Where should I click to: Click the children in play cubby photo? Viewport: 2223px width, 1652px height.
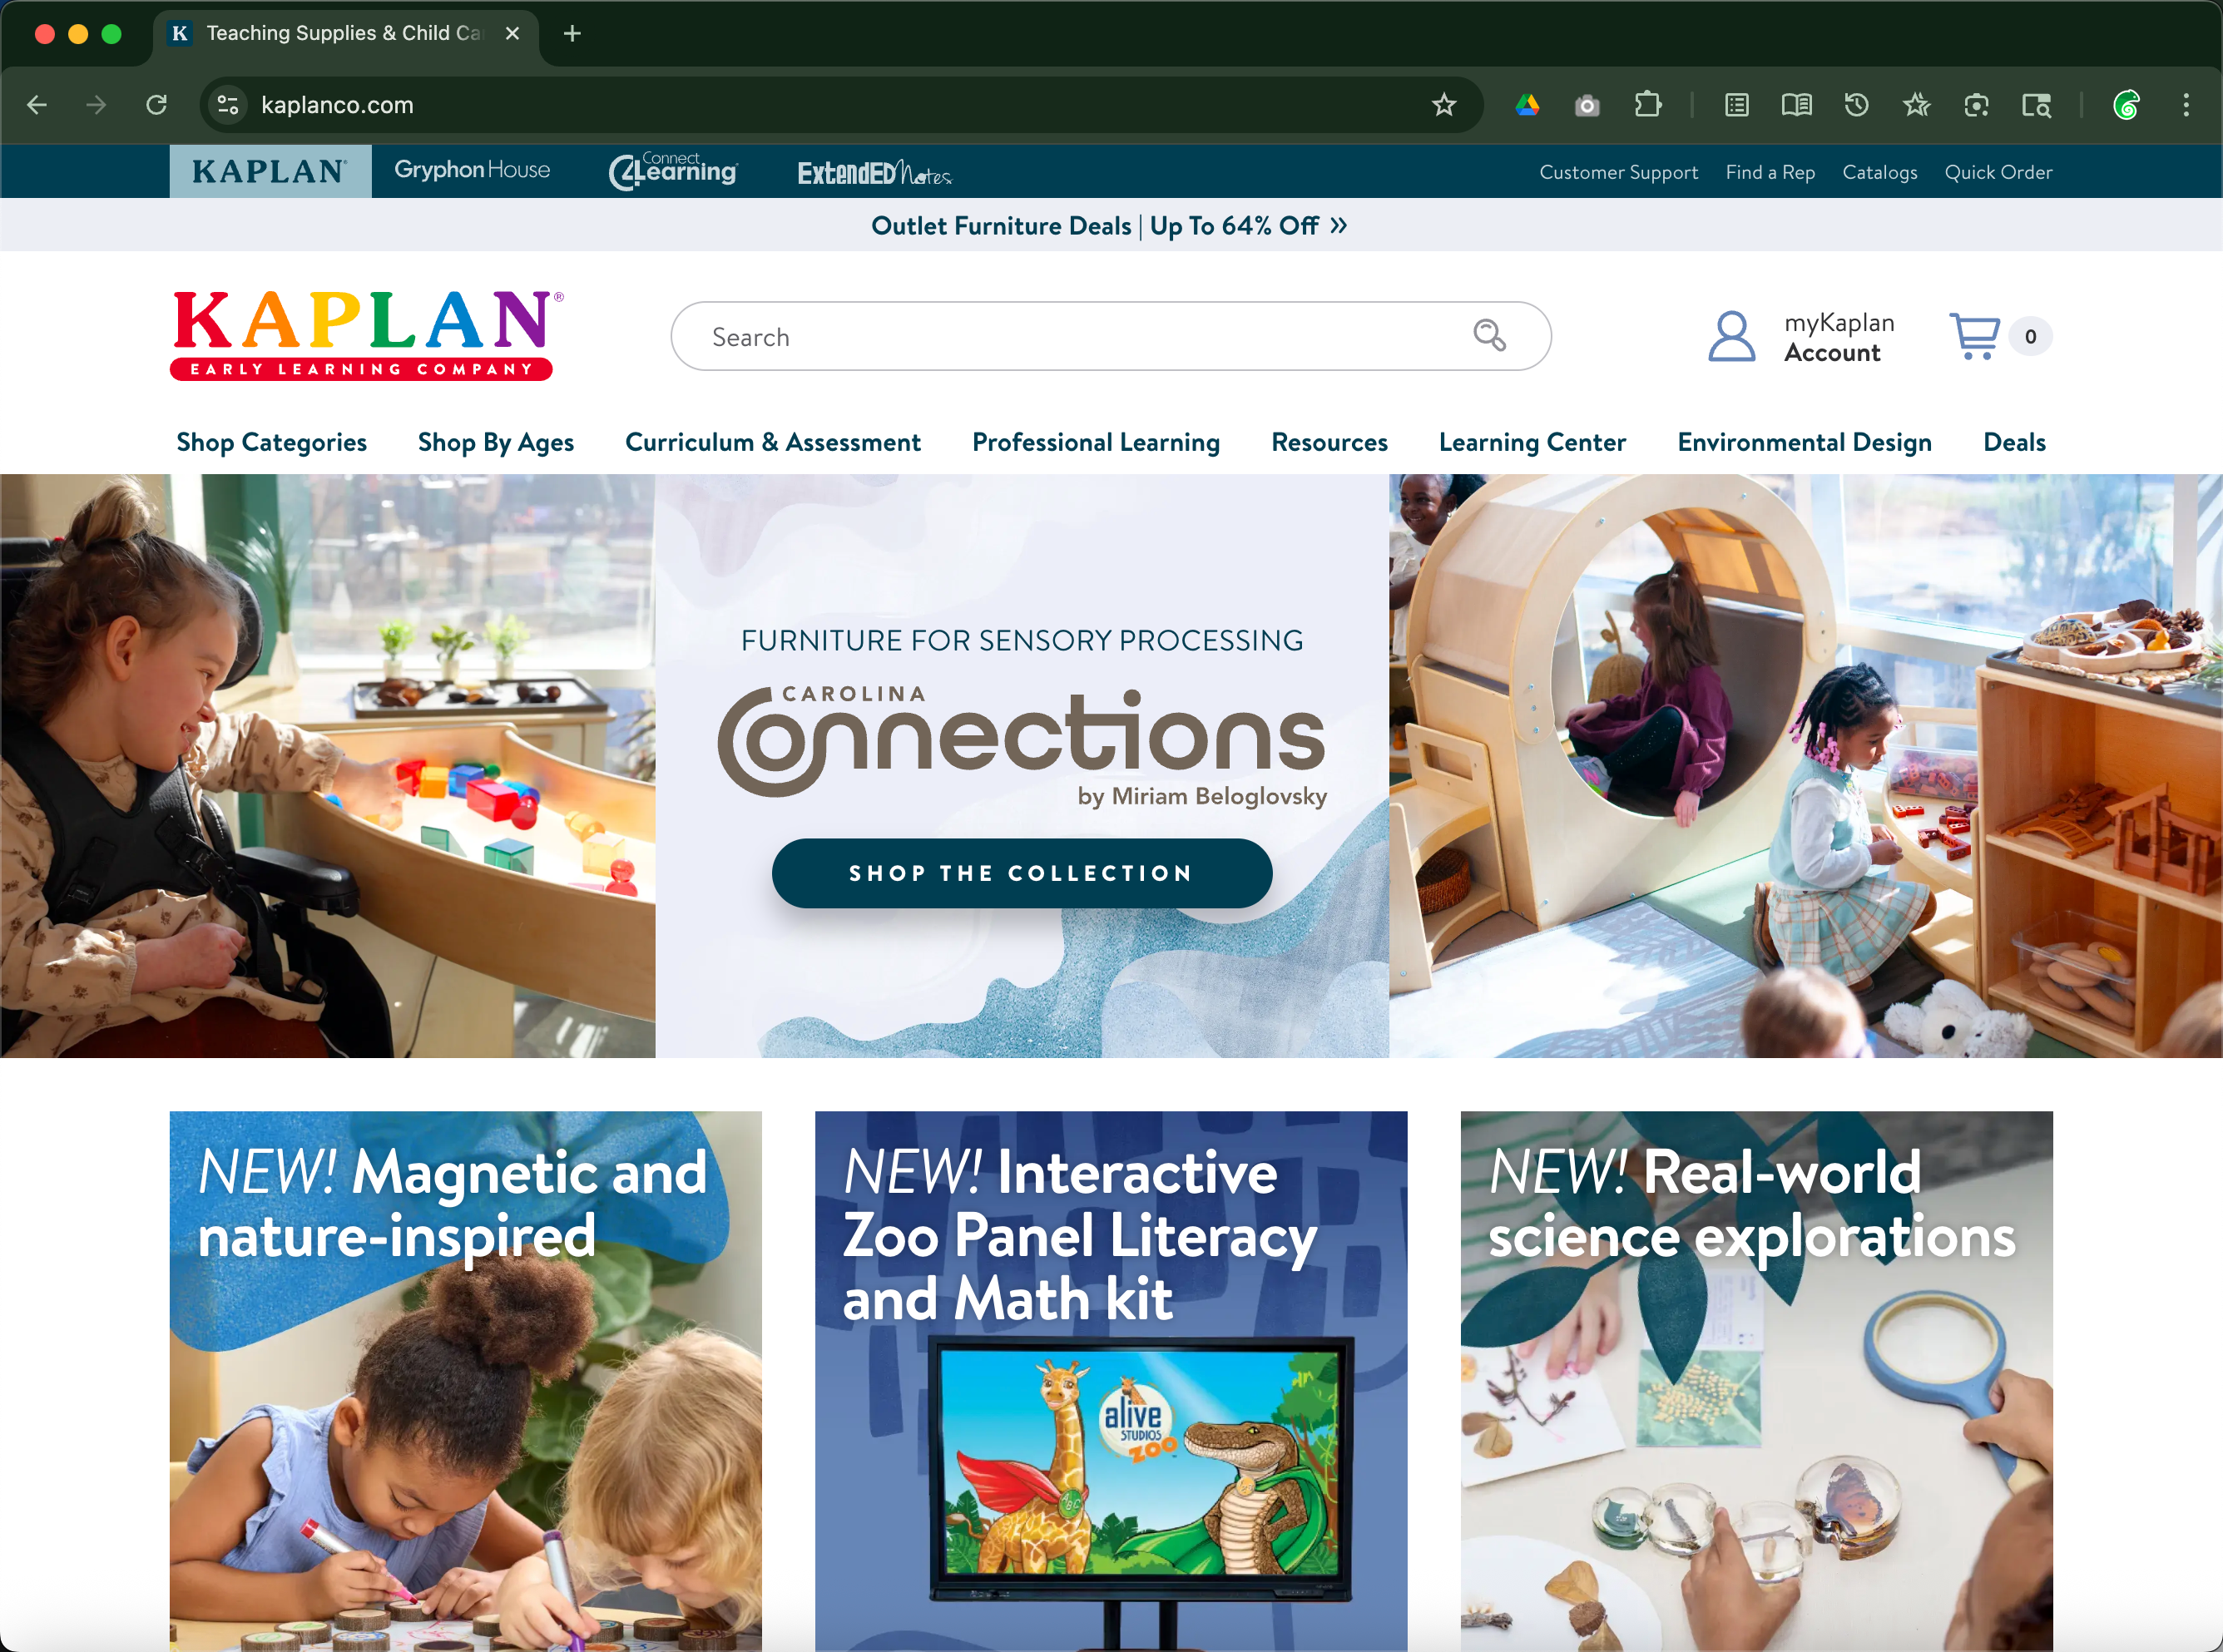click(1805, 765)
